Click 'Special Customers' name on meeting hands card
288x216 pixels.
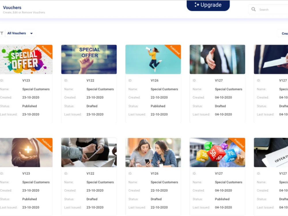coord(100,182)
